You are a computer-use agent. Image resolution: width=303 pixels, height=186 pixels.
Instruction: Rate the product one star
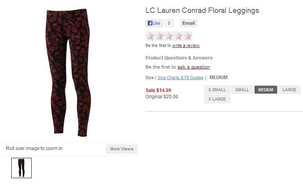(151, 36)
